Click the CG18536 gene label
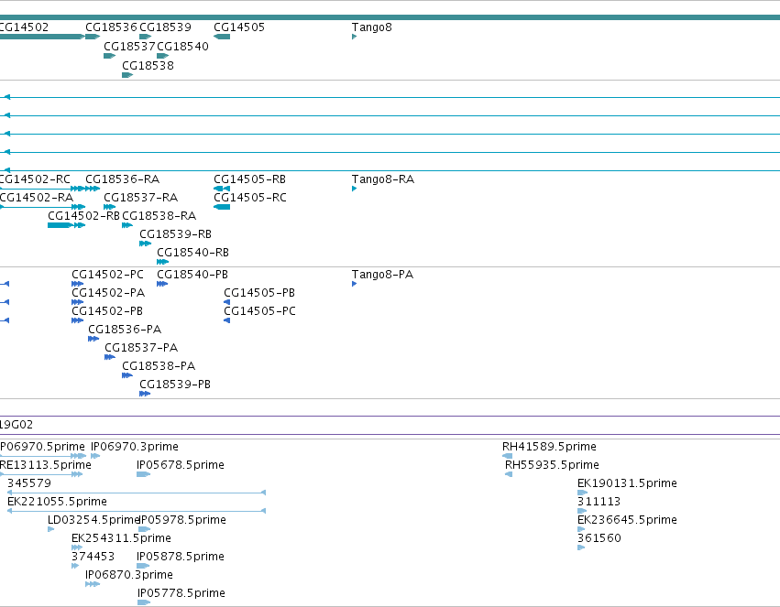Image resolution: width=780 pixels, height=607 pixels. [111, 27]
